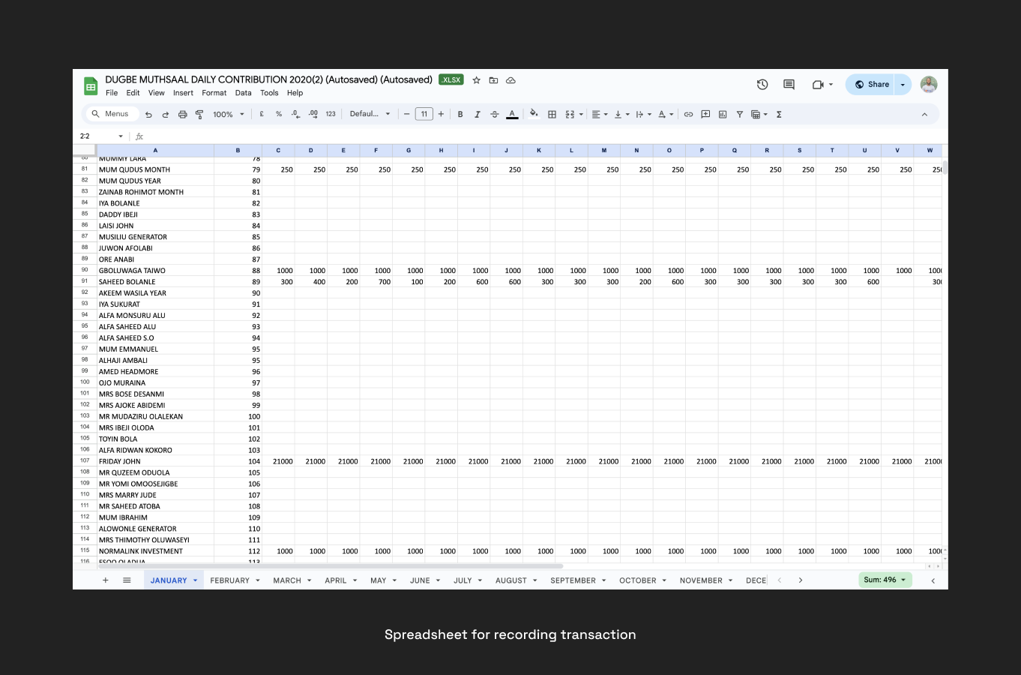Open the fill color picker
Screen dimensions: 1021x675
pos(534,114)
